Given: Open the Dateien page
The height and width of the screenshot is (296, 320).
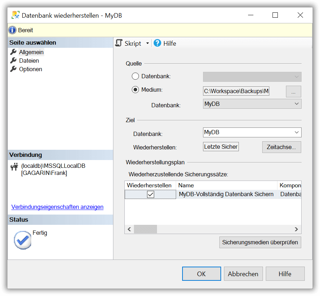Looking at the screenshot, I should pyautogui.click(x=29, y=61).
